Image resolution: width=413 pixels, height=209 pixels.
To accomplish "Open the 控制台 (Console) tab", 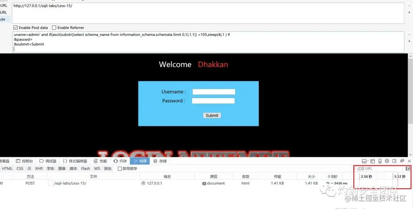I will (x=24, y=161).
